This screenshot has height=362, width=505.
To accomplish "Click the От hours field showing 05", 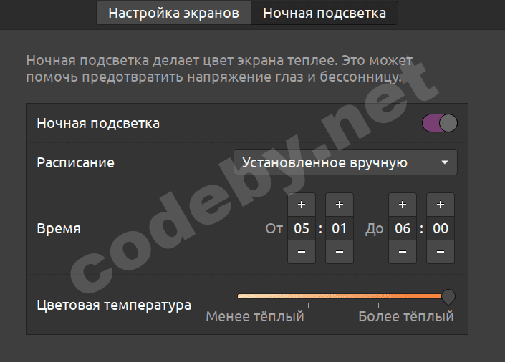I will point(302,228).
